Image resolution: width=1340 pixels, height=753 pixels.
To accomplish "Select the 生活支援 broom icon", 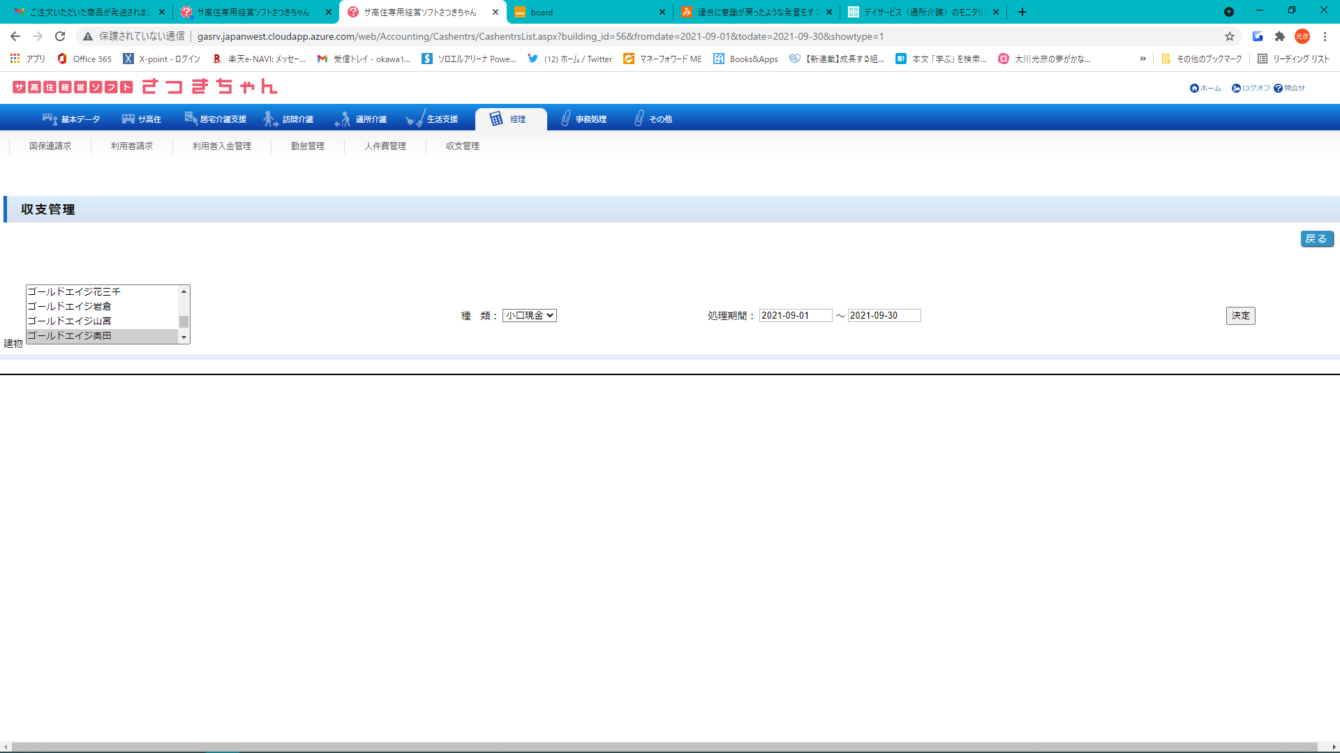I will 415,119.
